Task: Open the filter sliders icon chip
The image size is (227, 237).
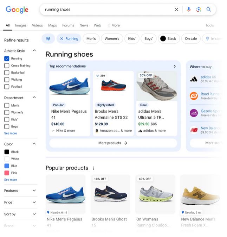Action: click(48, 38)
